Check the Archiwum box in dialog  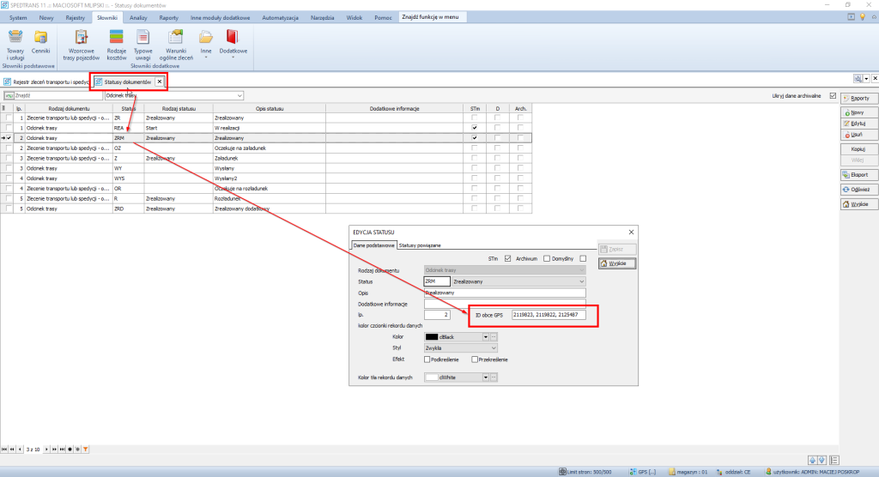546,258
